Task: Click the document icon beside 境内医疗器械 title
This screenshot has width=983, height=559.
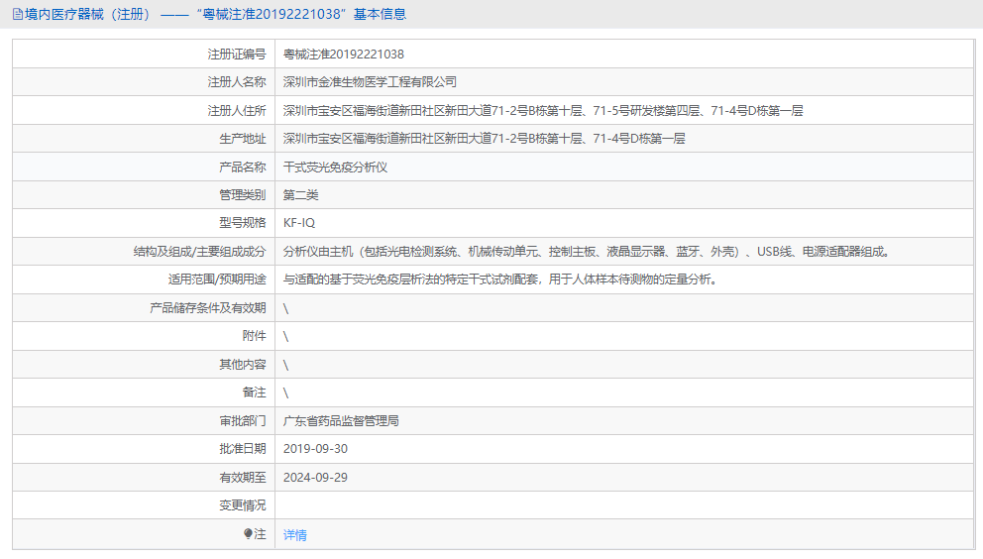Action: 18,14
